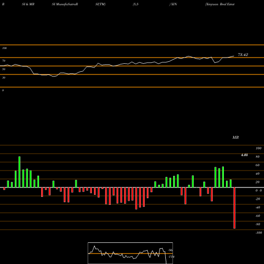Click the tall red bar at -100 level
The image size is (264, 264).
point(234,208)
